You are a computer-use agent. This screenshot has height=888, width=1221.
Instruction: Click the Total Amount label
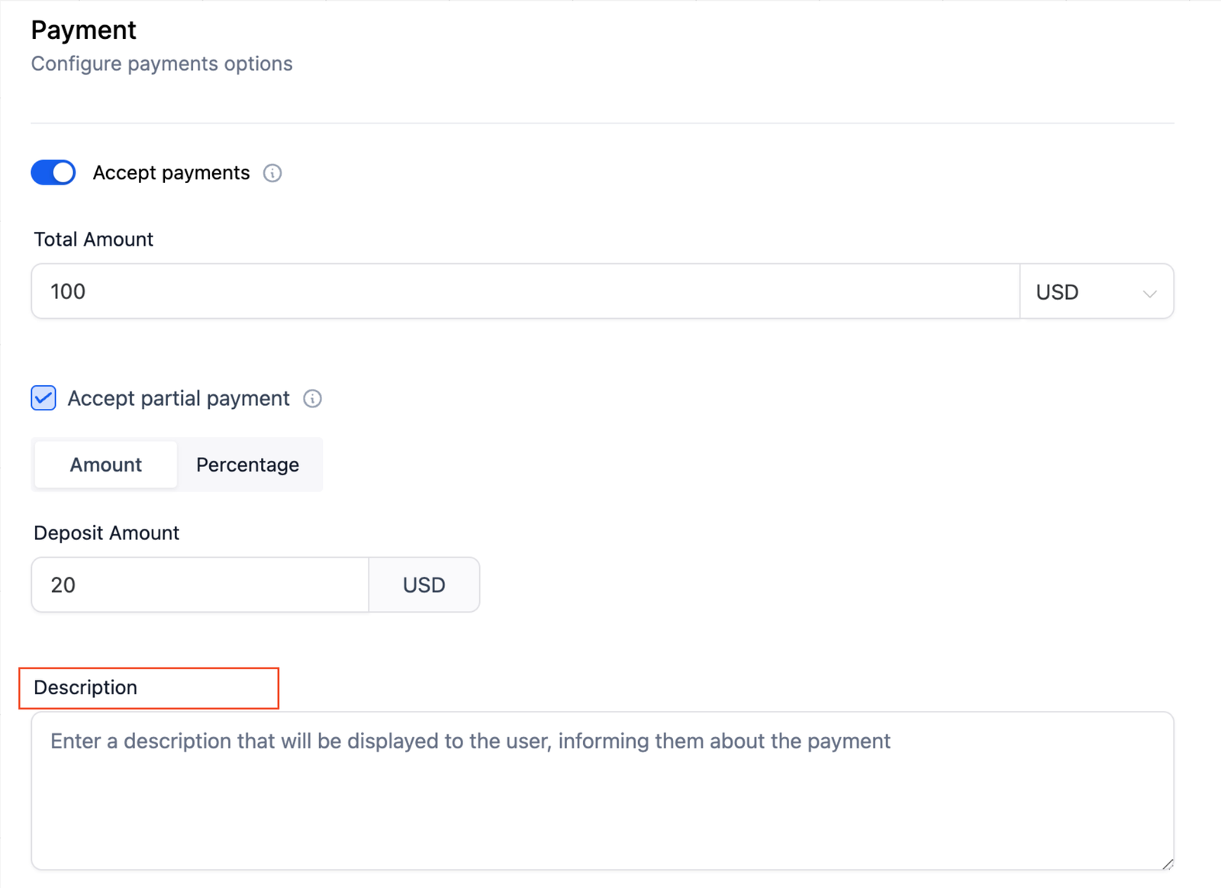(x=93, y=240)
